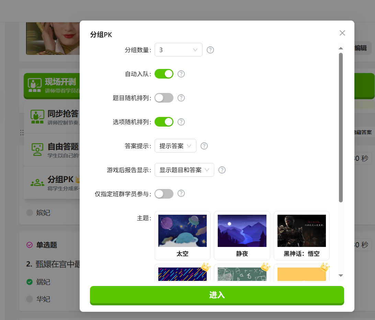
Task: Click scrollbar down arrow in dialog
Action: [x=341, y=275]
